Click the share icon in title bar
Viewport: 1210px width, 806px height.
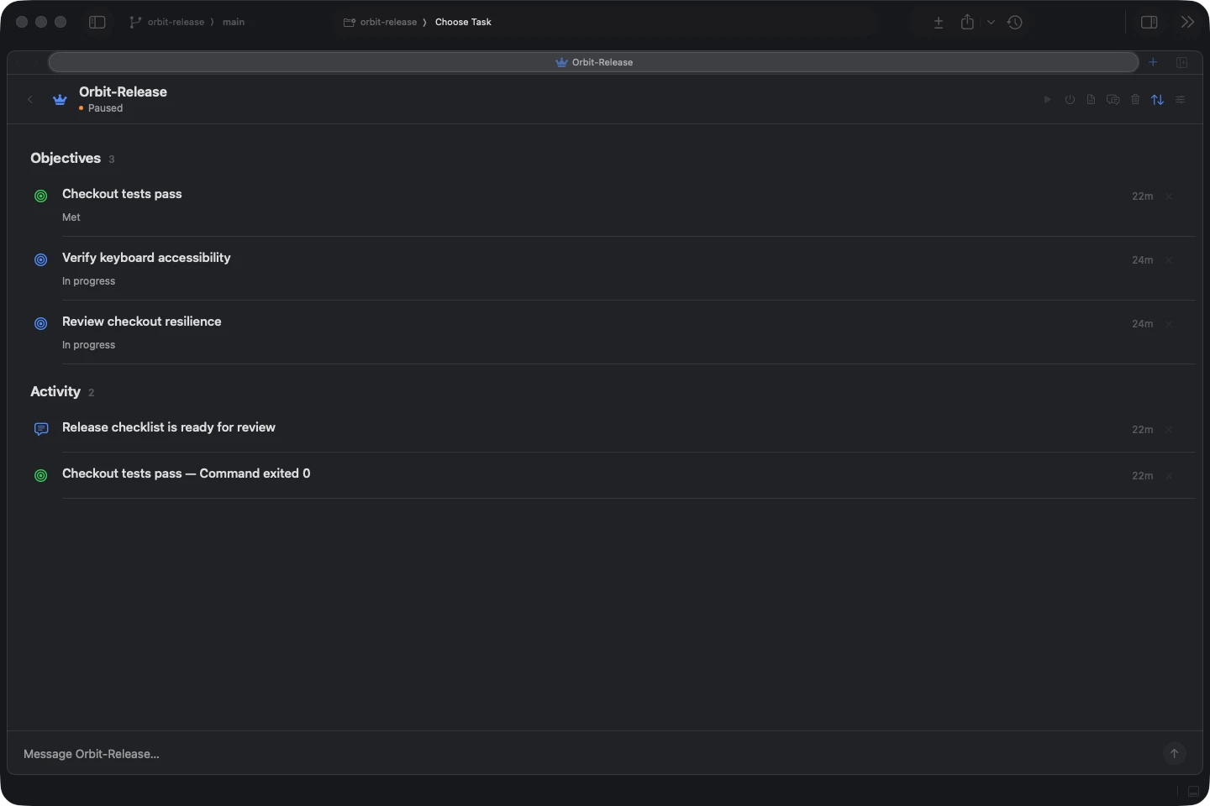tap(968, 23)
